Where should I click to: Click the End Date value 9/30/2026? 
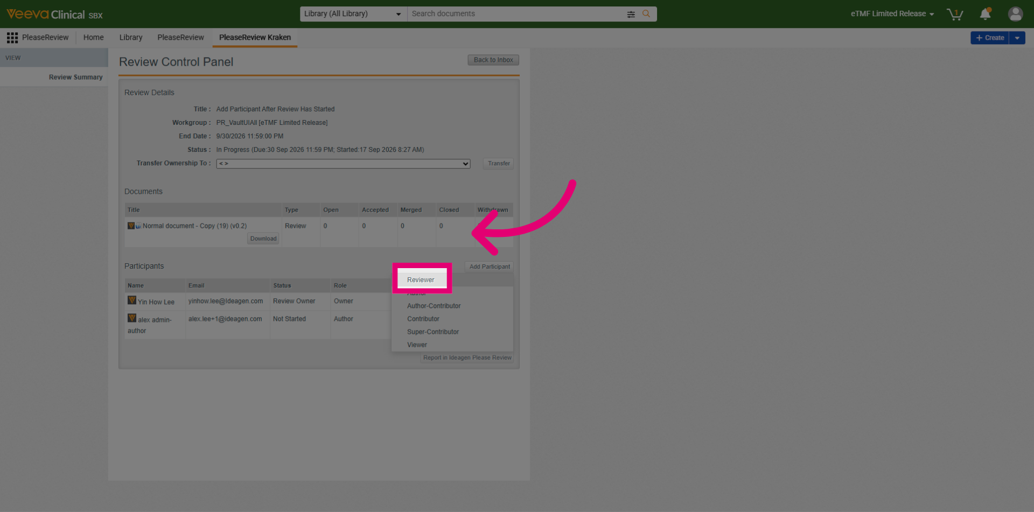[250, 136]
